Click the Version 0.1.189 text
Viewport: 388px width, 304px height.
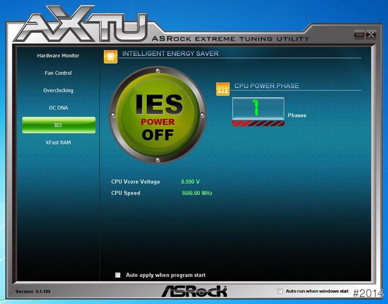(33, 291)
